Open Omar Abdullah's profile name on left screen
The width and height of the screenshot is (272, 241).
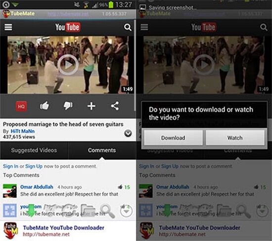37,187
